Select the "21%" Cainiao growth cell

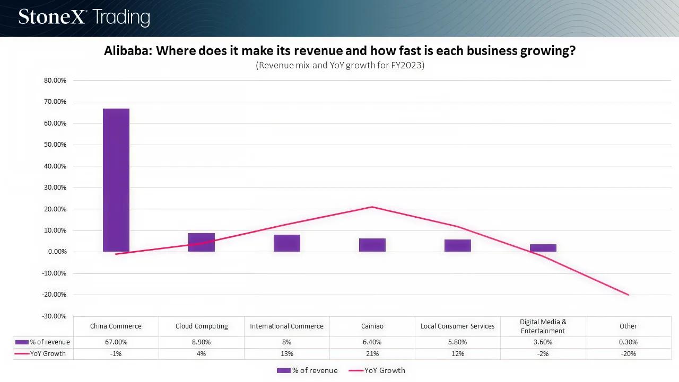point(372,354)
